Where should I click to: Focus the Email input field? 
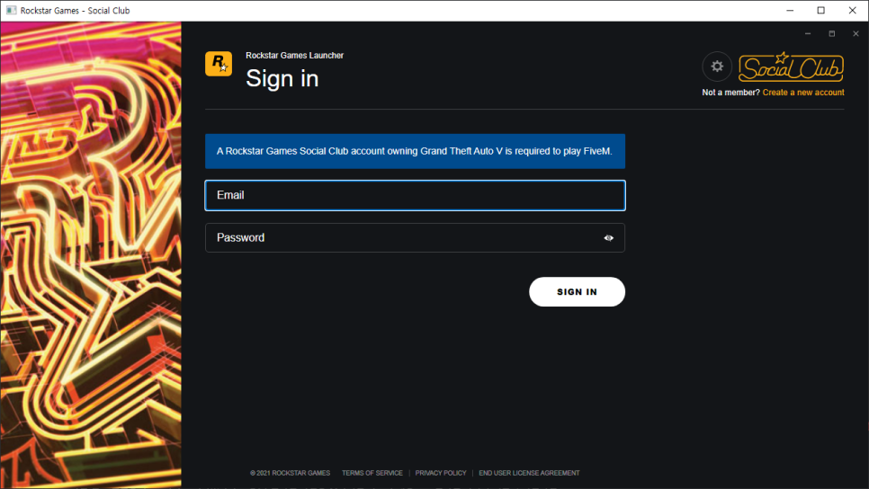(415, 195)
